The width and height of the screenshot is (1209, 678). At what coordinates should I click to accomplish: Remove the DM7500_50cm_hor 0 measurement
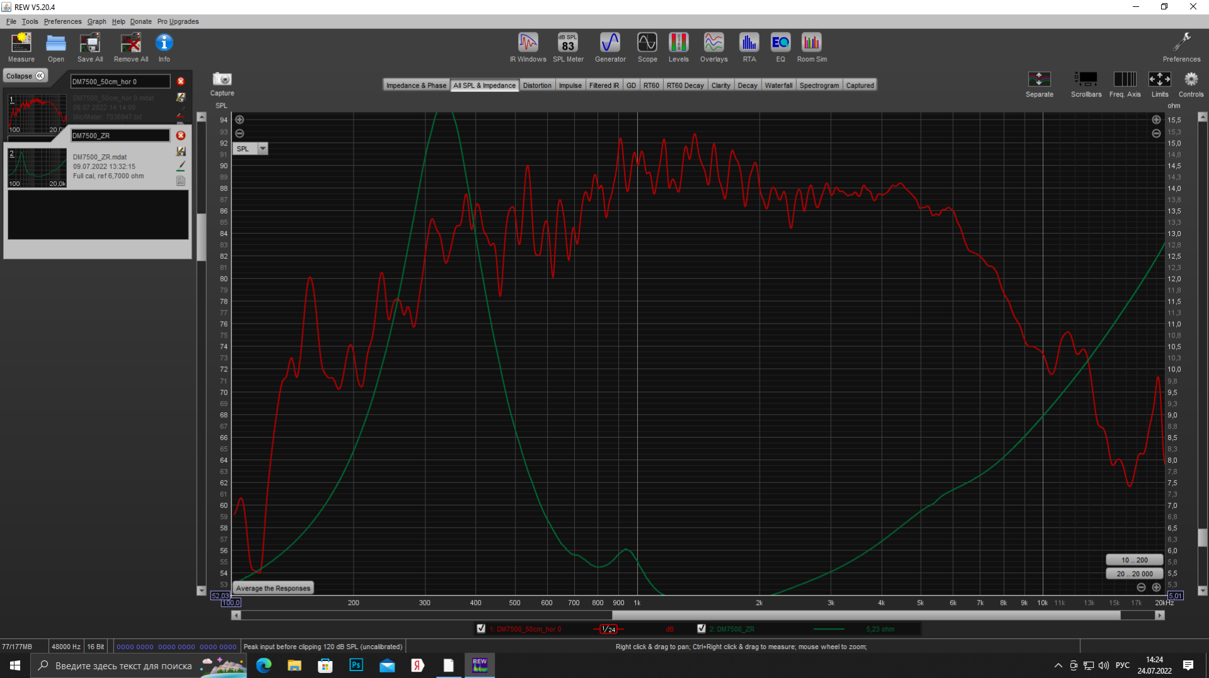181,81
